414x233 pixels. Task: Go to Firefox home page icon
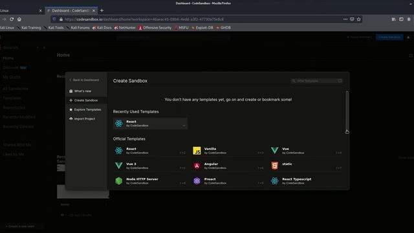pyautogui.click(x=19, y=19)
